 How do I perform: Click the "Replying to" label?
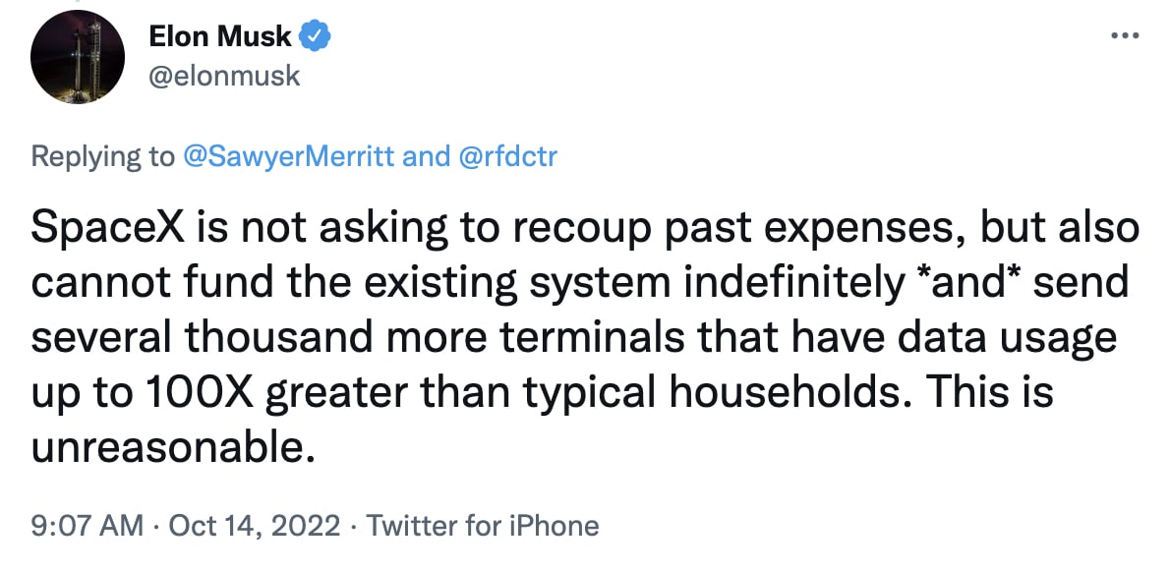(x=100, y=156)
